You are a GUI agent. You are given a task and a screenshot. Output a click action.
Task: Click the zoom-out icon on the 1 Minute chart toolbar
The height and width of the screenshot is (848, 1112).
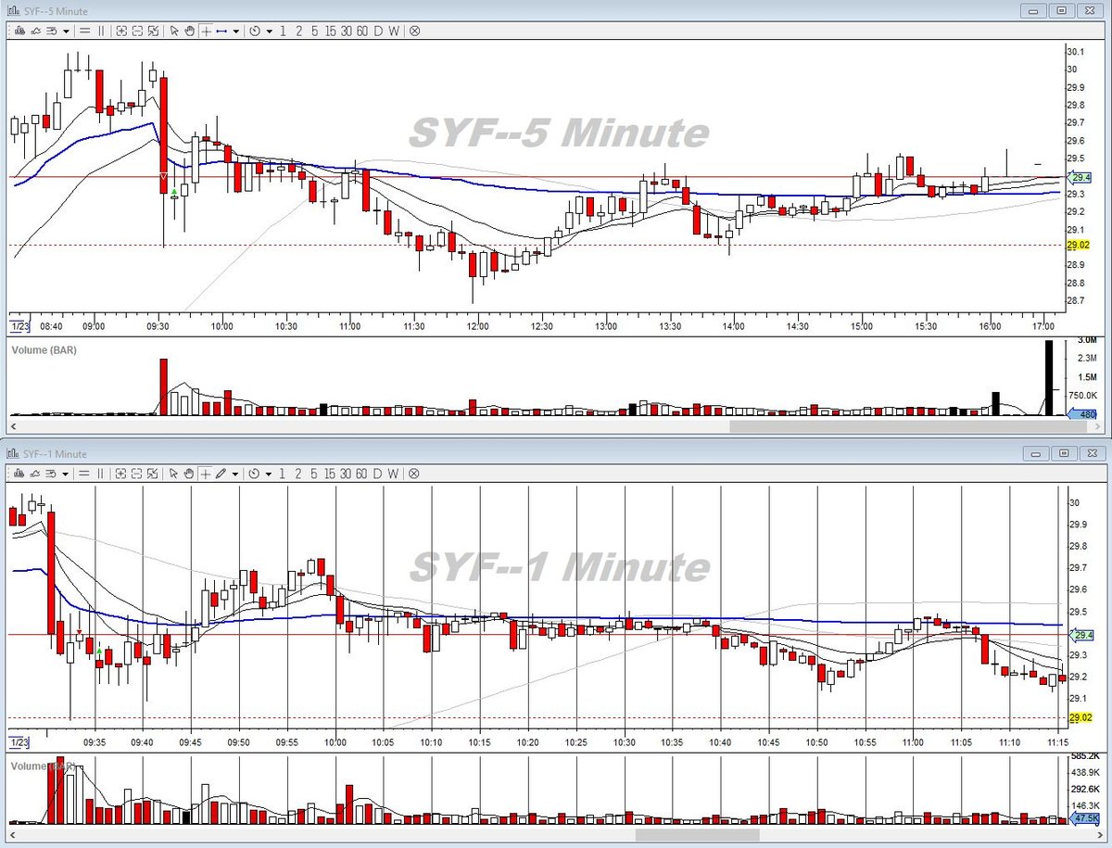[137, 473]
